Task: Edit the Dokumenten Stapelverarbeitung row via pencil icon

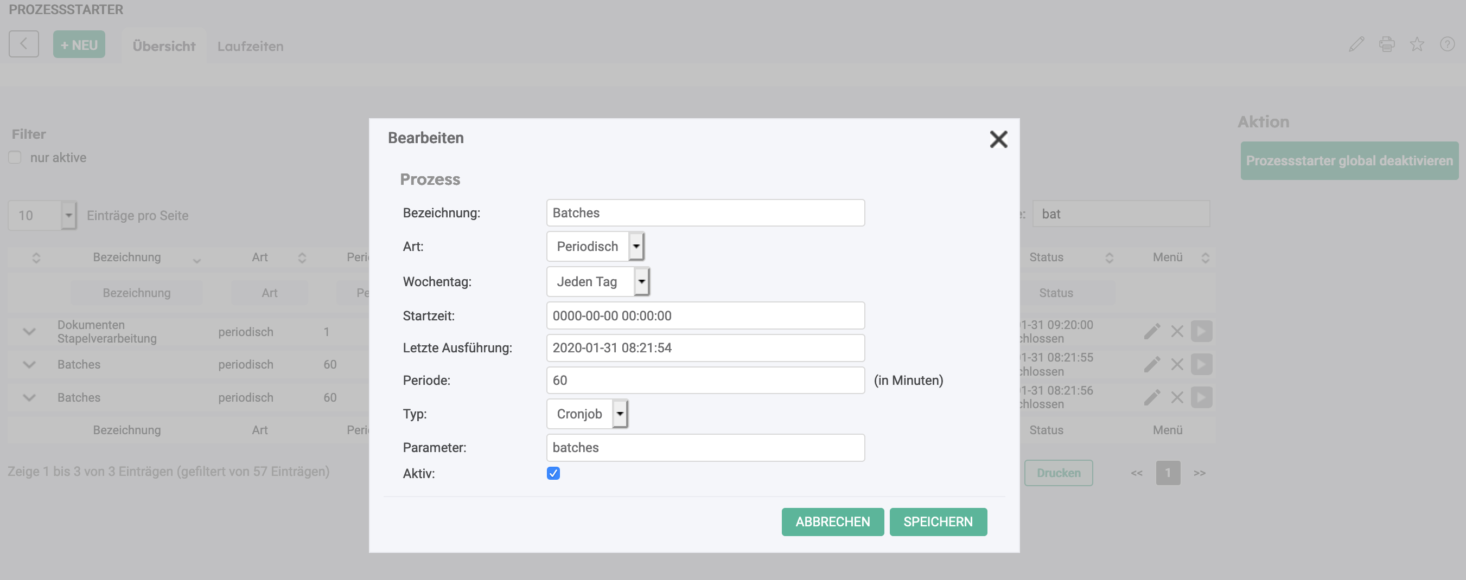Action: pyautogui.click(x=1152, y=332)
